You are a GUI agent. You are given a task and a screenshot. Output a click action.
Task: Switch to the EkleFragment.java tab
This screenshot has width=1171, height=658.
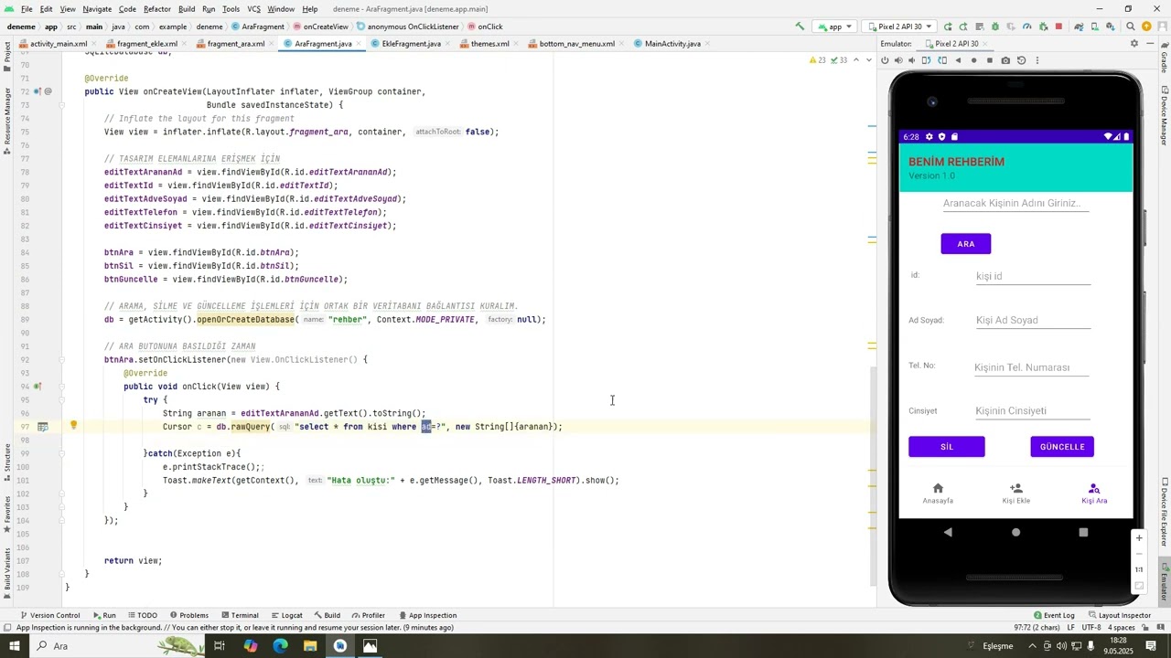[410, 44]
